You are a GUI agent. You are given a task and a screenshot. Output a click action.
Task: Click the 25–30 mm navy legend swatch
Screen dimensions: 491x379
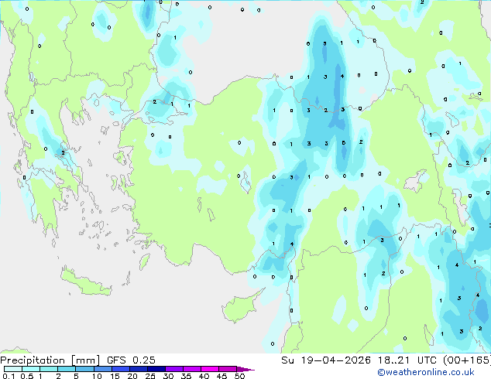(156, 369)
